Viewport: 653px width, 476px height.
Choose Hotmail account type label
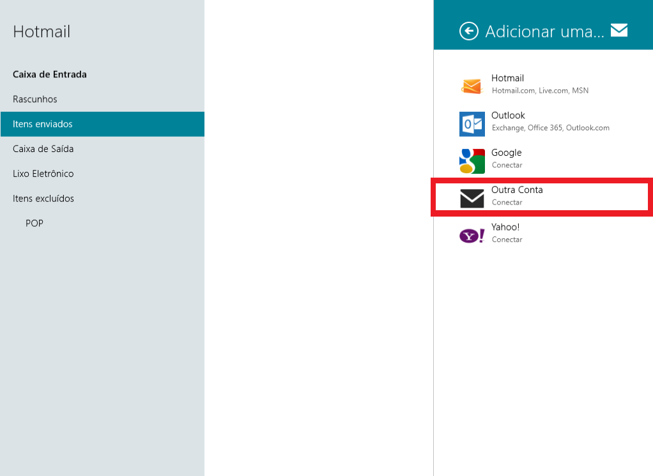point(507,78)
